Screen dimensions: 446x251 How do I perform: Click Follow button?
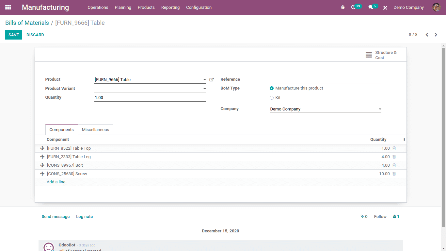pyautogui.click(x=380, y=217)
